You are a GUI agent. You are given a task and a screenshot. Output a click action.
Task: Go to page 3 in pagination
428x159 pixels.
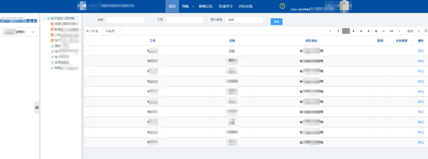(353, 31)
